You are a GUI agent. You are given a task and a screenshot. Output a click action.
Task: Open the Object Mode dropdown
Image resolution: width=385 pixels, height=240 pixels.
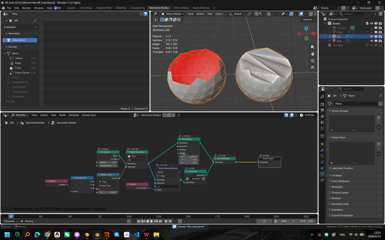point(172,14)
